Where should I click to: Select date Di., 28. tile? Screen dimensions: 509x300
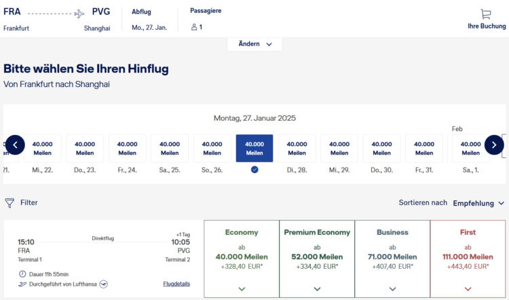[x=297, y=149]
